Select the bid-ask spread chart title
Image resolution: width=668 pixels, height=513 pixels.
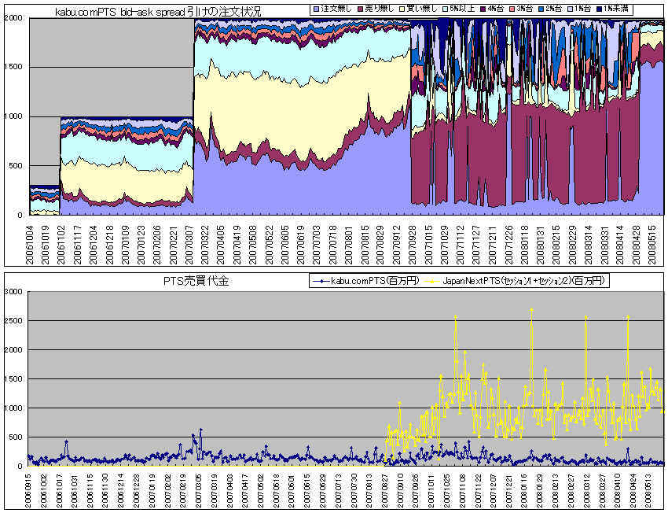click(157, 10)
